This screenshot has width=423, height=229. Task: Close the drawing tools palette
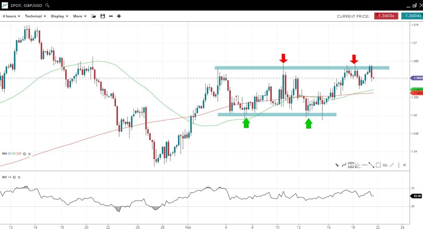(x=405, y=165)
